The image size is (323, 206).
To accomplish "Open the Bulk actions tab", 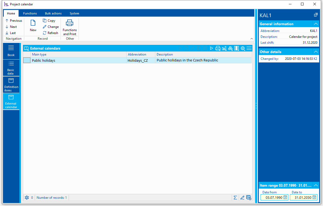I will tap(53, 13).
